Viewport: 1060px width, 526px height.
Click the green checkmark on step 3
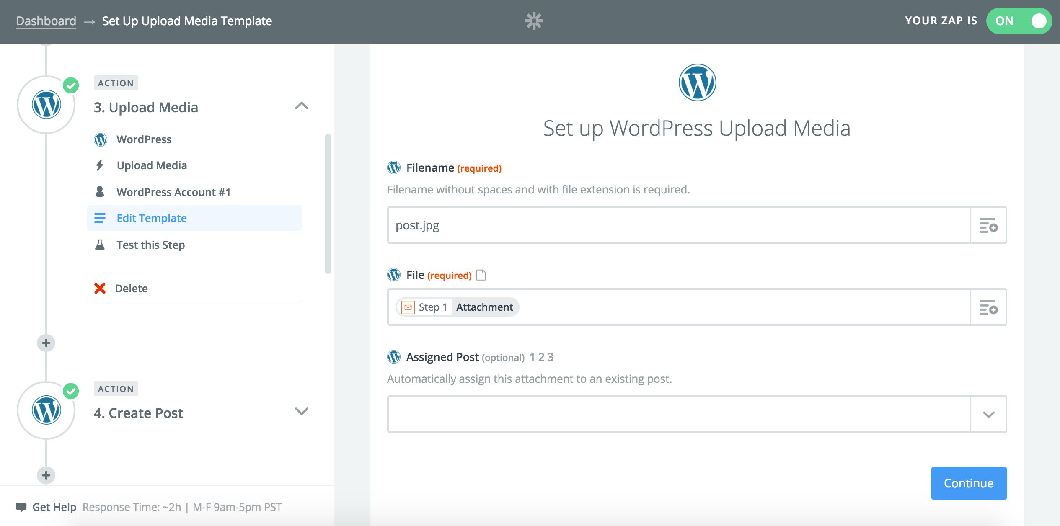[71, 85]
